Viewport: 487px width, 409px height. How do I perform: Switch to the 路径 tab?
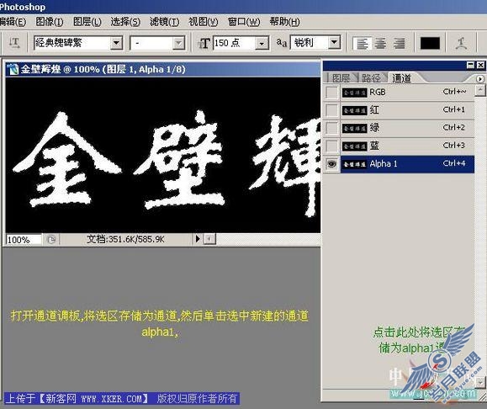371,78
